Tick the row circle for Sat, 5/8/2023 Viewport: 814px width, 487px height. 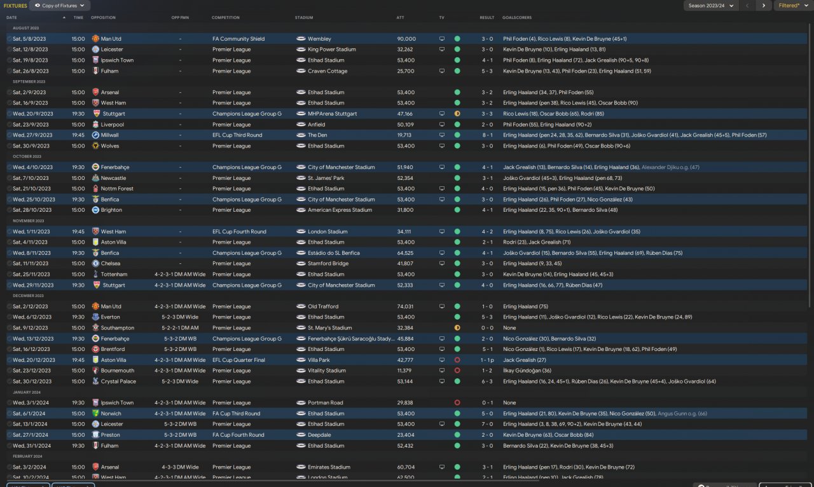pos(9,39)
